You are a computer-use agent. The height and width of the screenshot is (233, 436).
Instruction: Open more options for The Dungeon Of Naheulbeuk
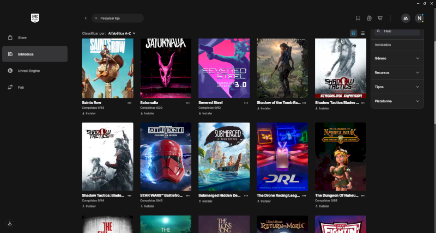362,195
